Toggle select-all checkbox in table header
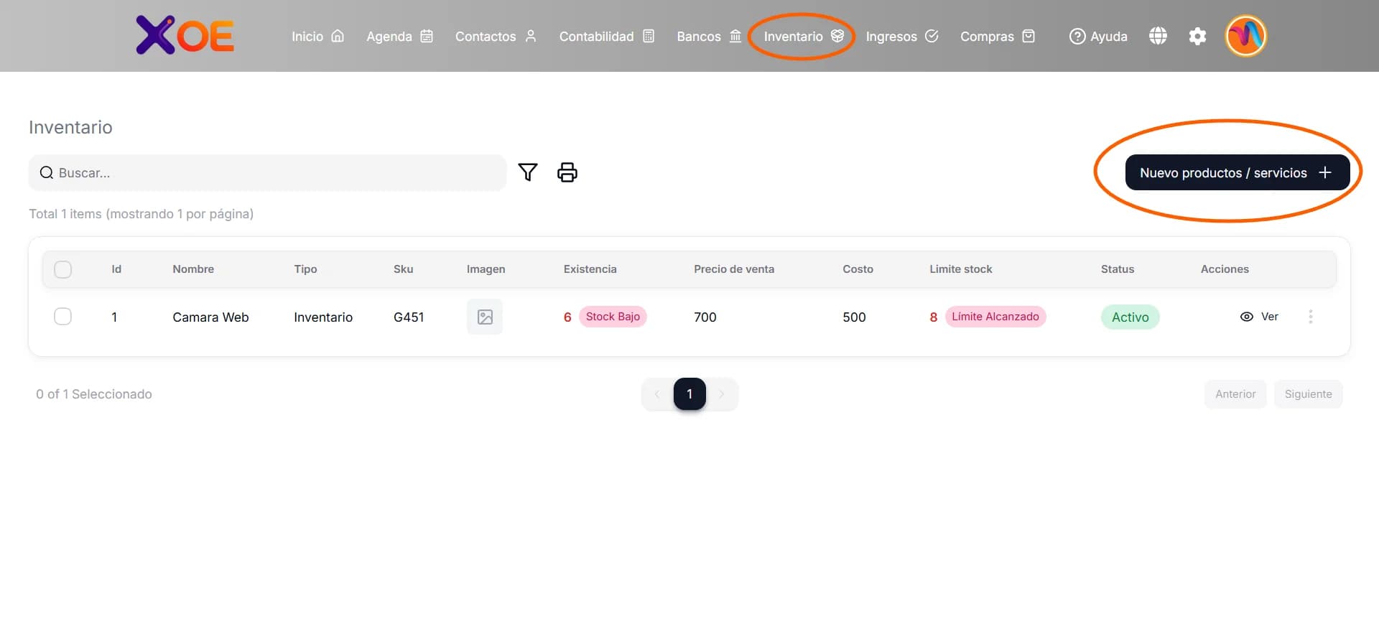The width and height of the screenshot is (1379, 624). [63, 269]
